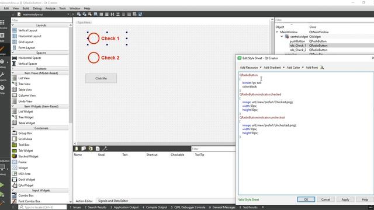The width and height of the screenshot is (374, 210).
Task: Open the Analyze menu
Action: (x=50, y=8)
